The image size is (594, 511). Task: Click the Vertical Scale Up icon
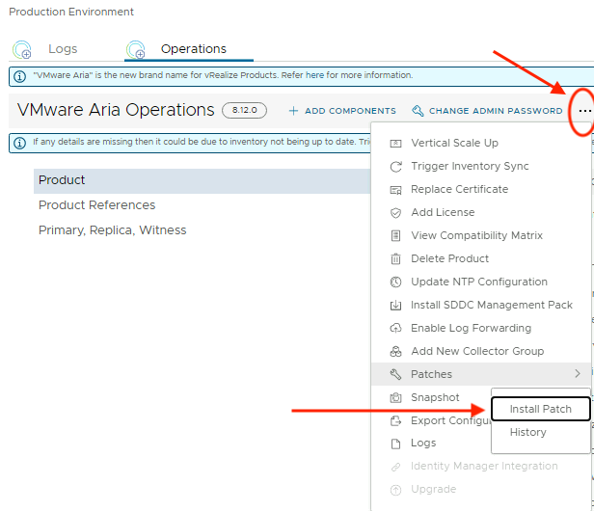pos(395,144)
